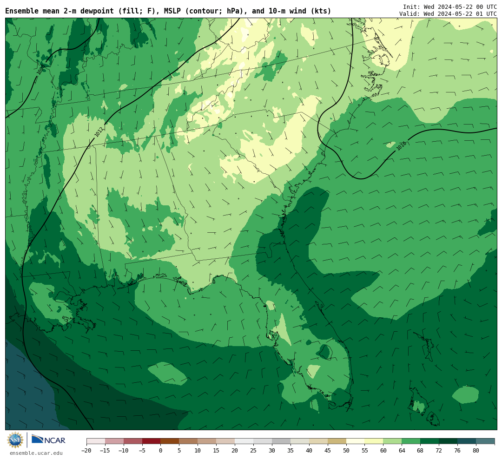The height and width of the screenshot is (459, 502).
Task: Click the Init time text
Action: 450,7
